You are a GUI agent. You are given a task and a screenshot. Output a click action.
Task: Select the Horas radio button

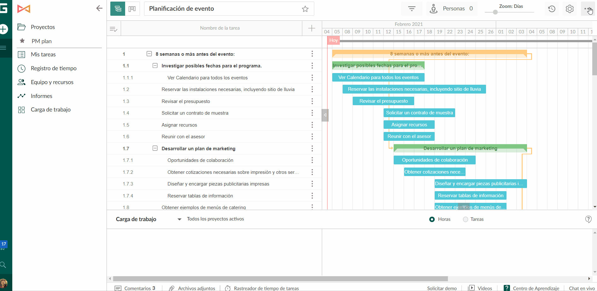432,219
